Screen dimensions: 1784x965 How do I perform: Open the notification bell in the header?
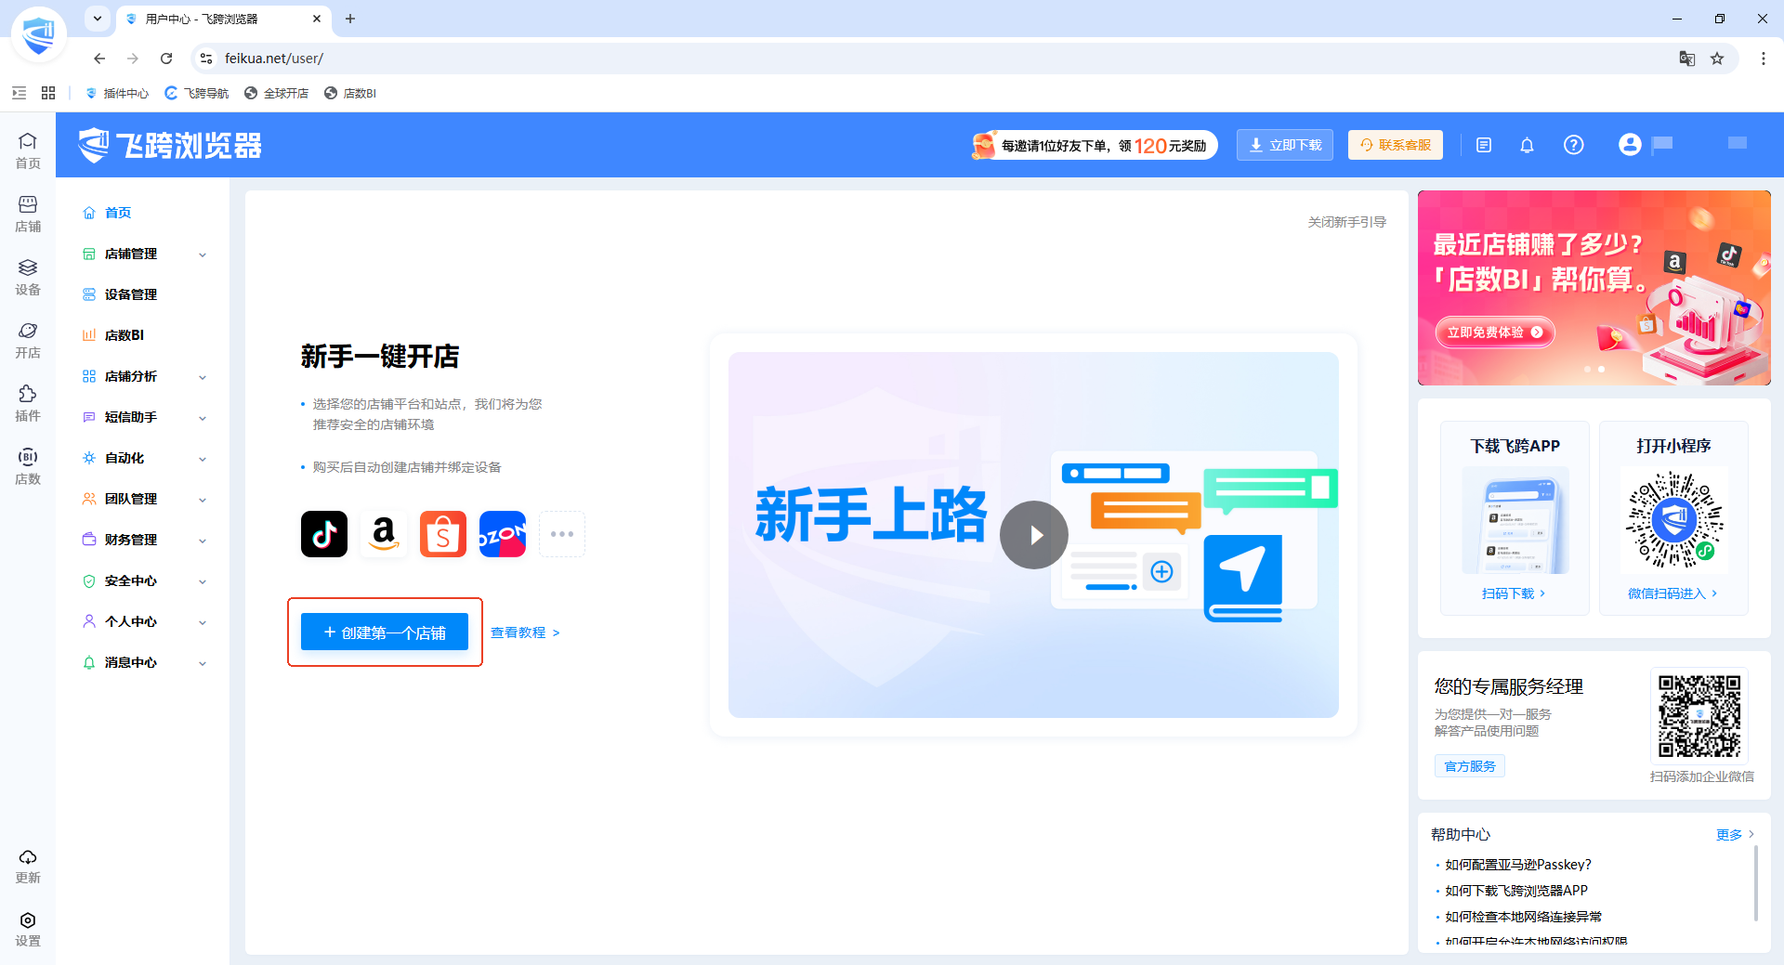pos(1527,145)
